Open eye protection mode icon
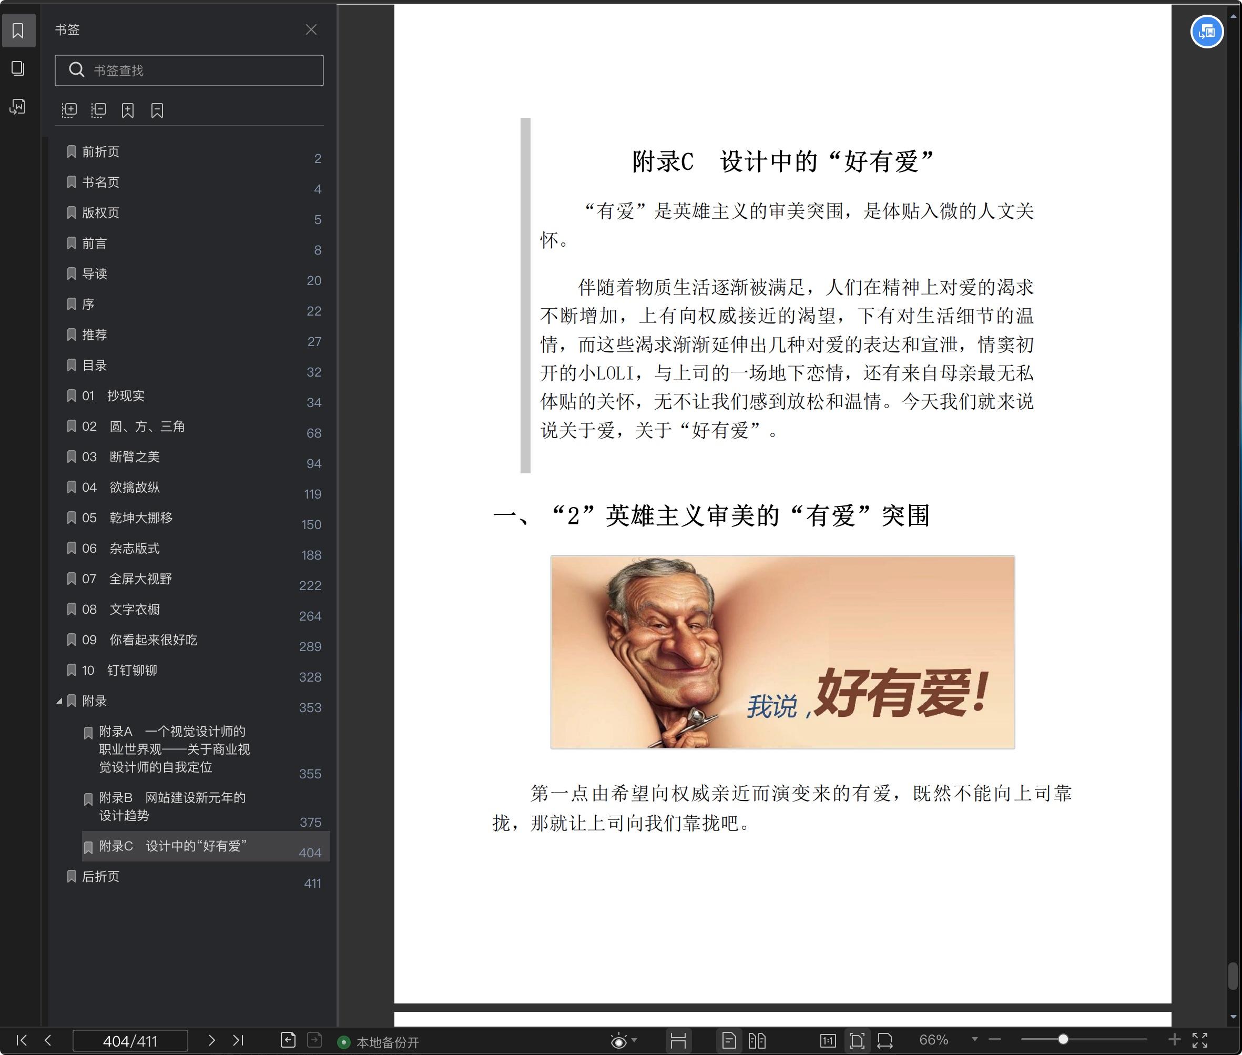The image size is (1242, 1055). click(x=619, y=1041)
